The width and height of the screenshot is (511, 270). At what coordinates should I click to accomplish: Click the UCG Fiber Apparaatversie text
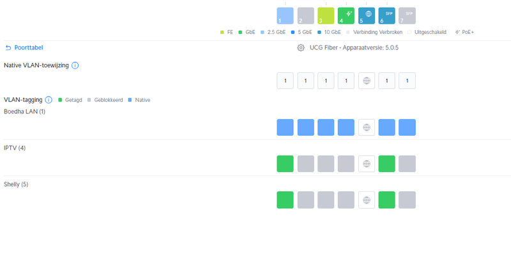click(x=354, y=48)
